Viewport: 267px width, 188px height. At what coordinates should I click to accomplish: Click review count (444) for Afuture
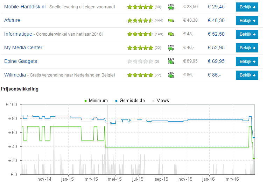coord(159,21)
